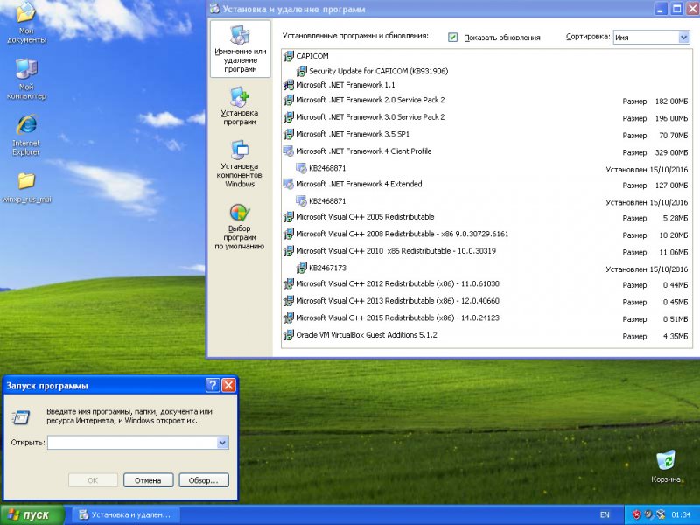
Task: Select Microsoft Visual C++ 2013 Redistributable row
Action: click(486, 301)
